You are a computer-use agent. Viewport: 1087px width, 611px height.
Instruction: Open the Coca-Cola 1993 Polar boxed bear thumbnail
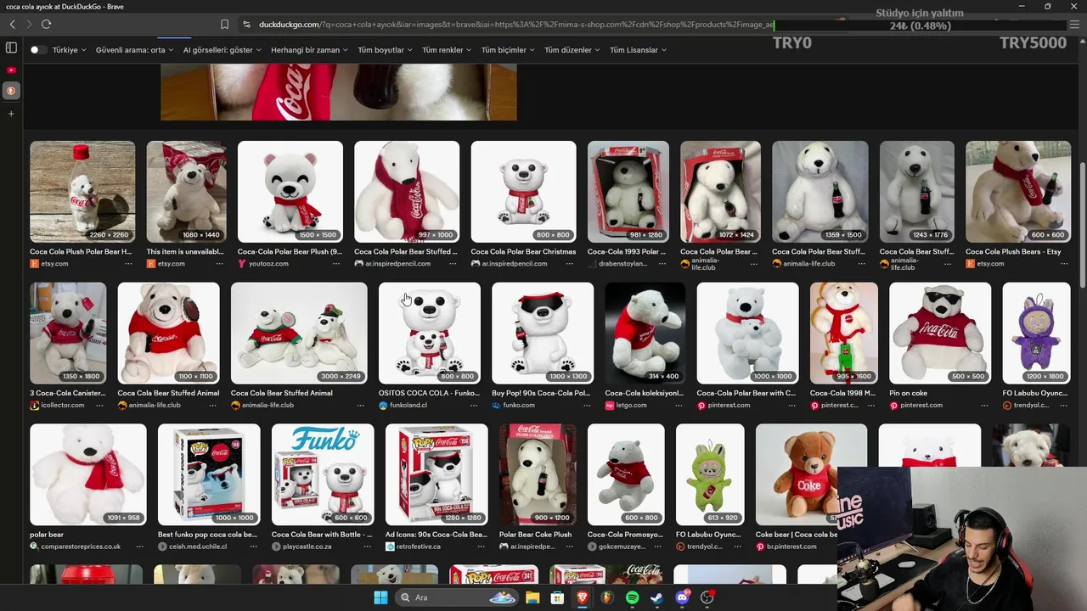(x=628, y=192)
